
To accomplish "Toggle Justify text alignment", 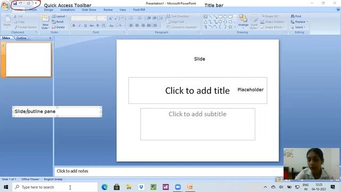I will tap(149, 26).
